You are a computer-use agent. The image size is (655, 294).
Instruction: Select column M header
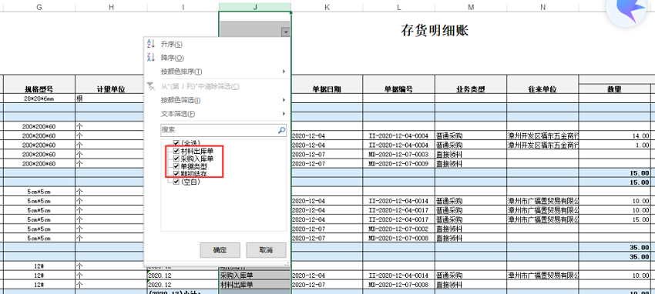pyautogui.click(x=471, y=7)
